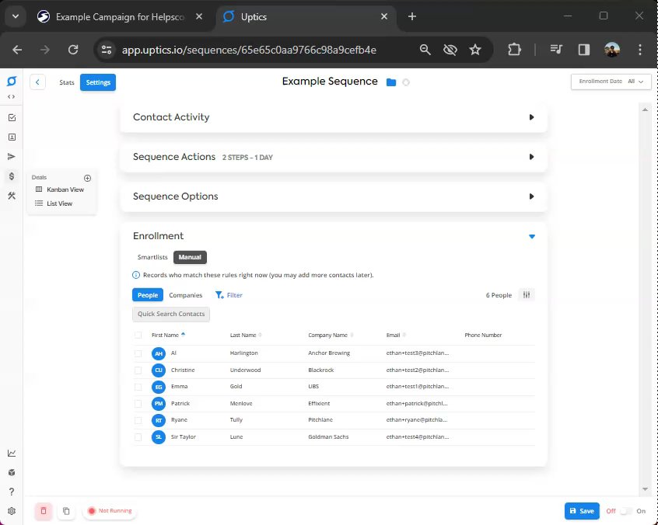Select the Manual enrollment tab

point(190,257)
